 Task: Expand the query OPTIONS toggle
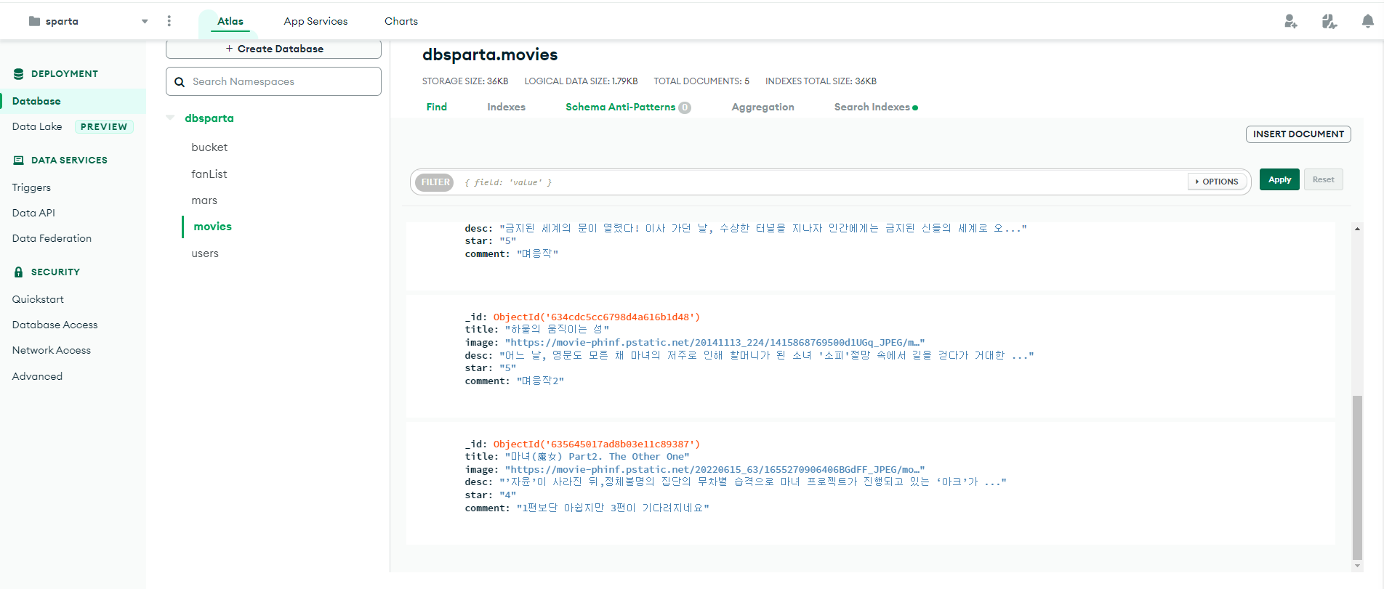click(x=1218, y=182)
